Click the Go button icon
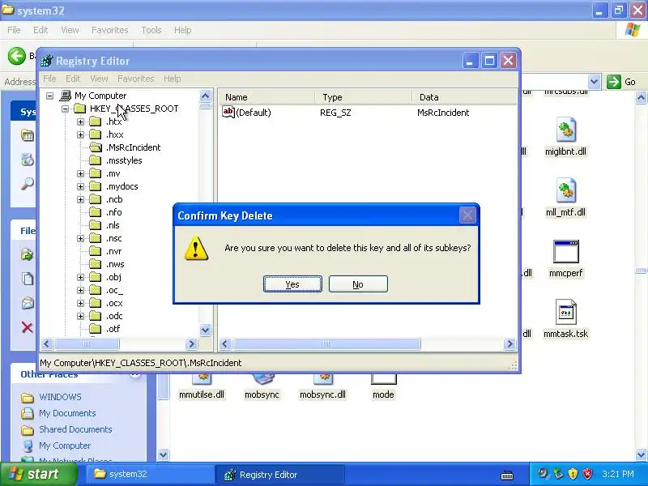The height and width of the screenshot is (486, 648). (614, 82)
